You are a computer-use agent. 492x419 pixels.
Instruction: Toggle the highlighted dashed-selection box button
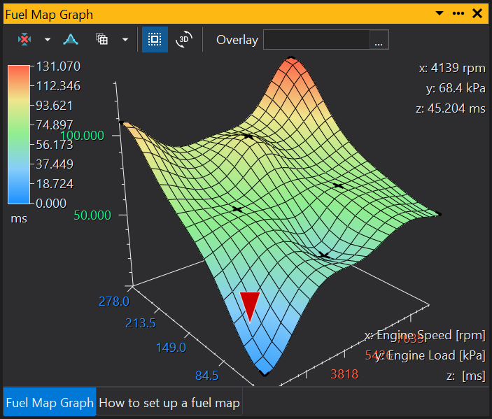pos(155,40)
